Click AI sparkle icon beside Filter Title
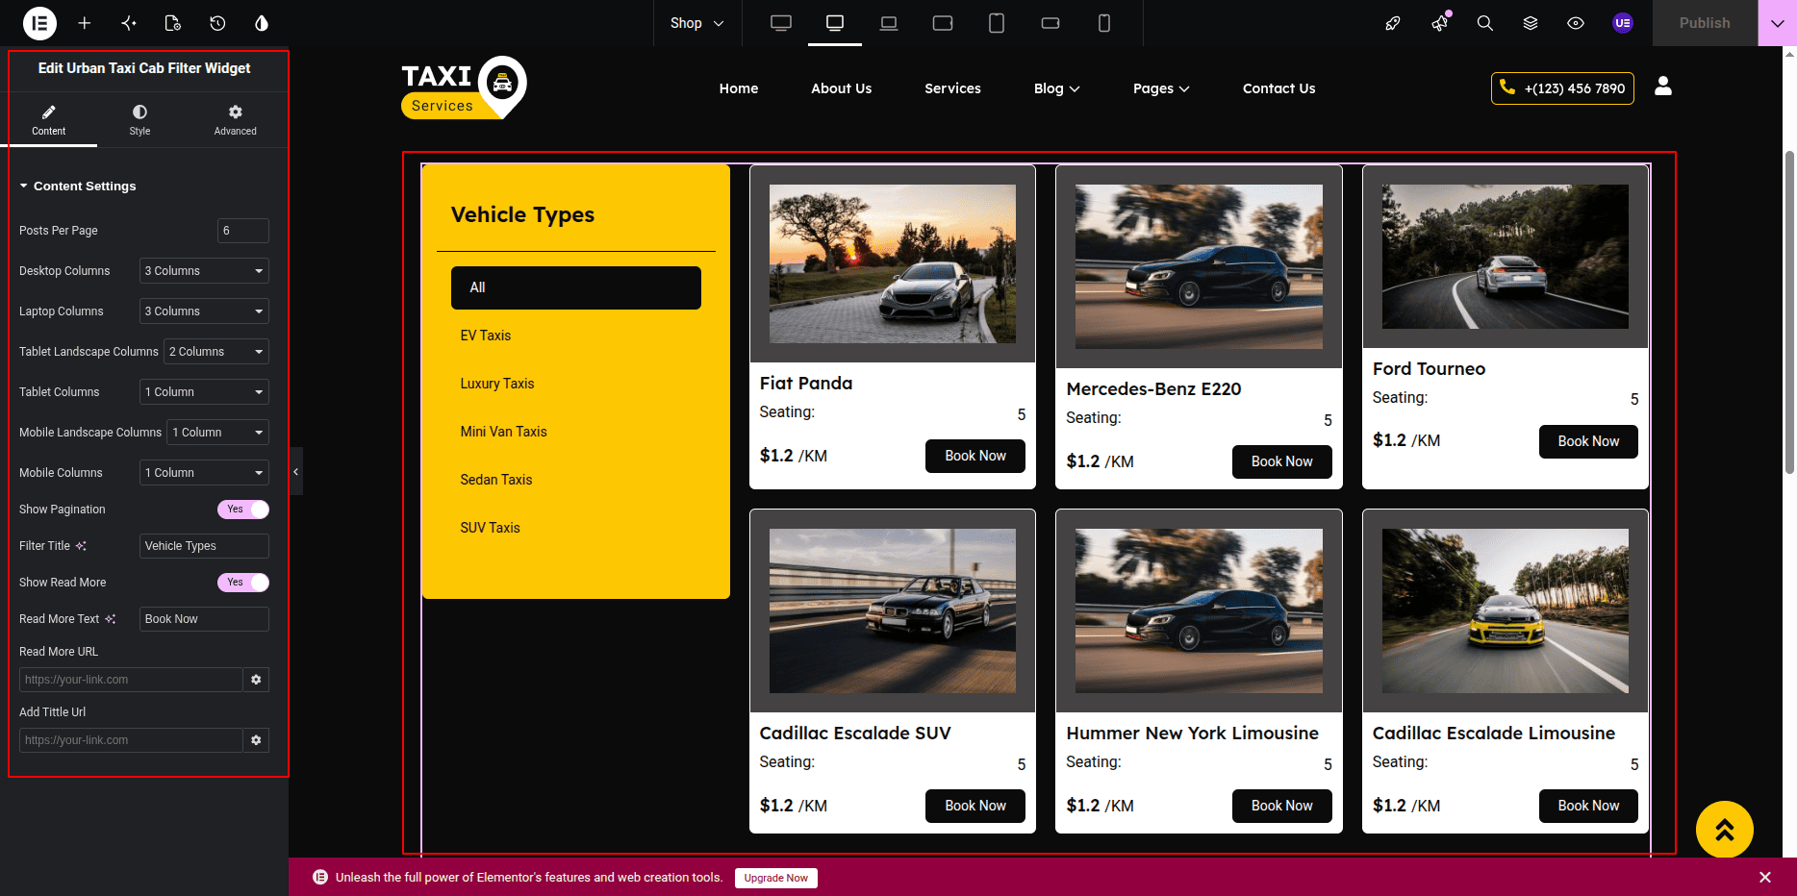Image resolution: width=1797 pixels, height=896 pixels. click(82, 546)
